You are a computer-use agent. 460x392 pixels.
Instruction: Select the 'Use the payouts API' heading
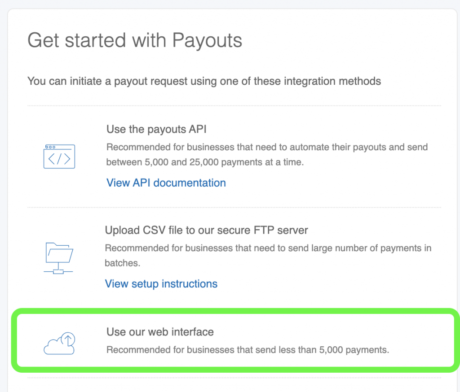click(x=156, y=130)
